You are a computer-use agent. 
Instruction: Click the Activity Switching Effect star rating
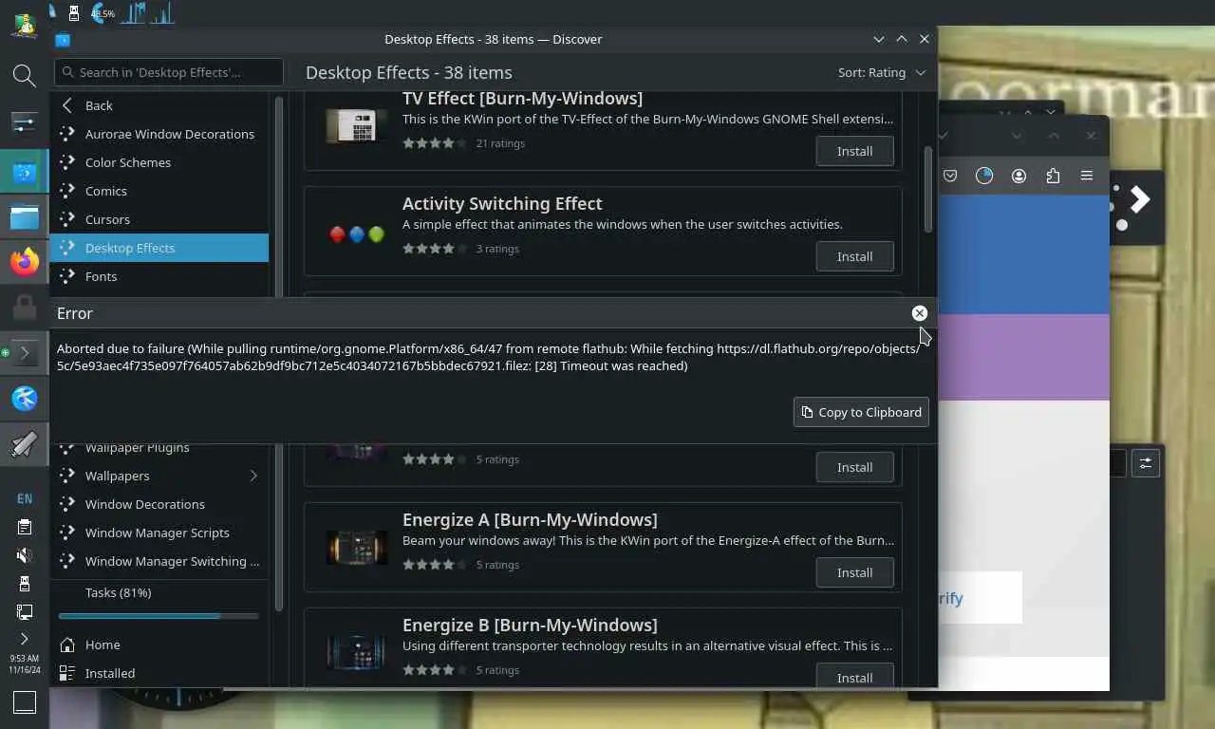(x=435, y=249)
